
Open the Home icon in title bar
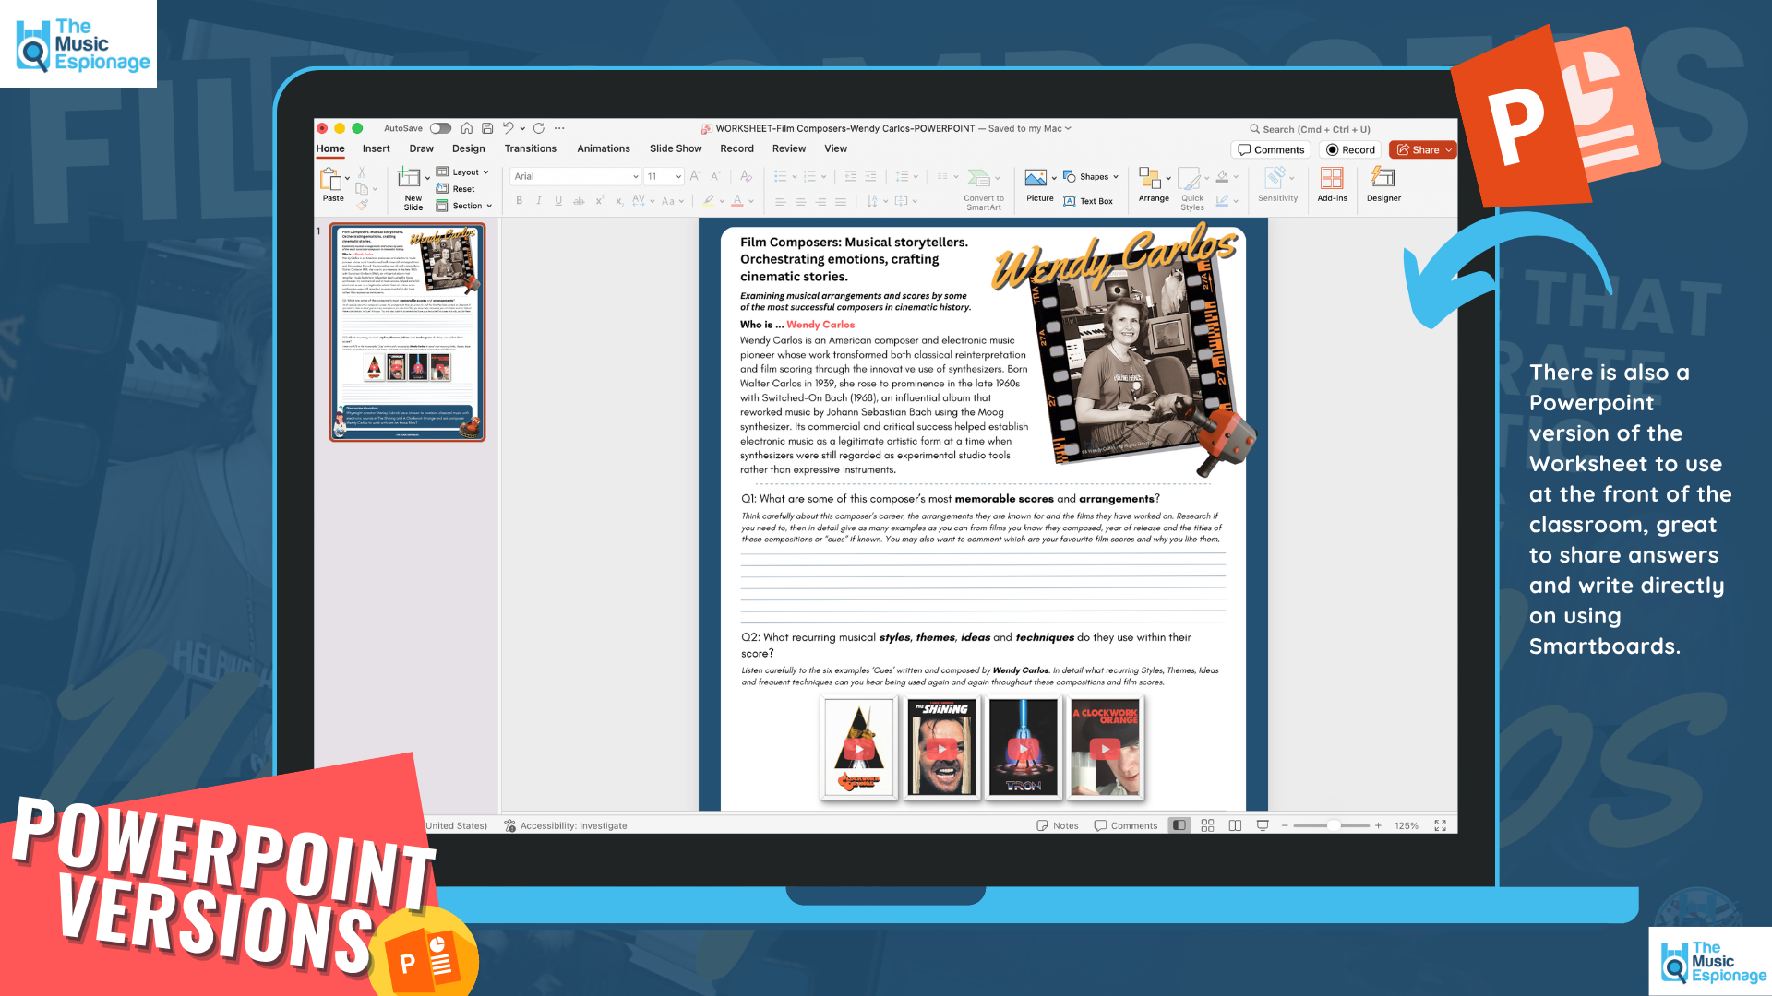pos(467,128)
